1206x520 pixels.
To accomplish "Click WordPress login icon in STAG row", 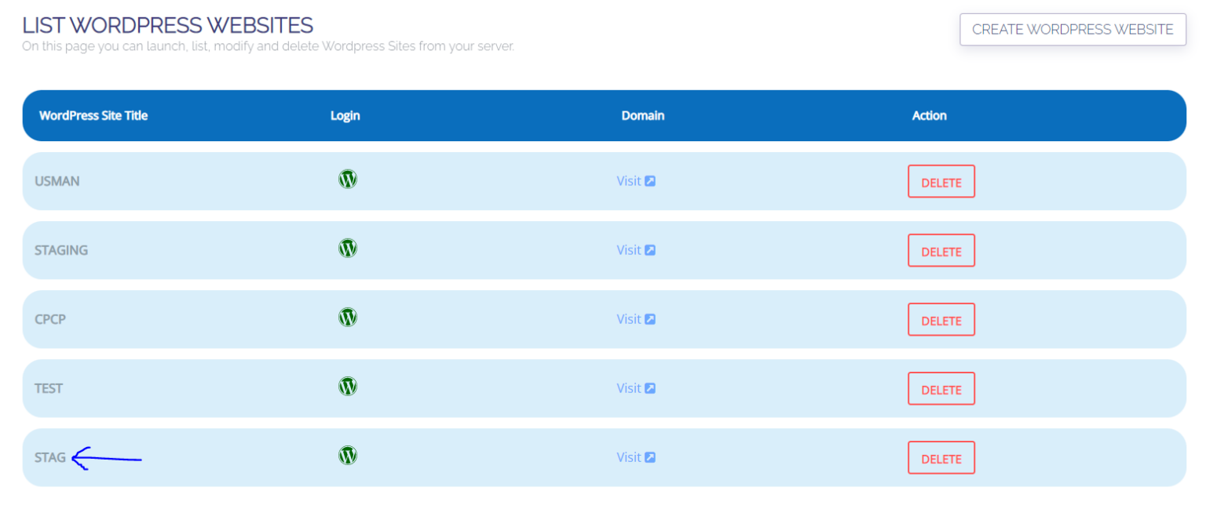I will (x=347, y=456).
